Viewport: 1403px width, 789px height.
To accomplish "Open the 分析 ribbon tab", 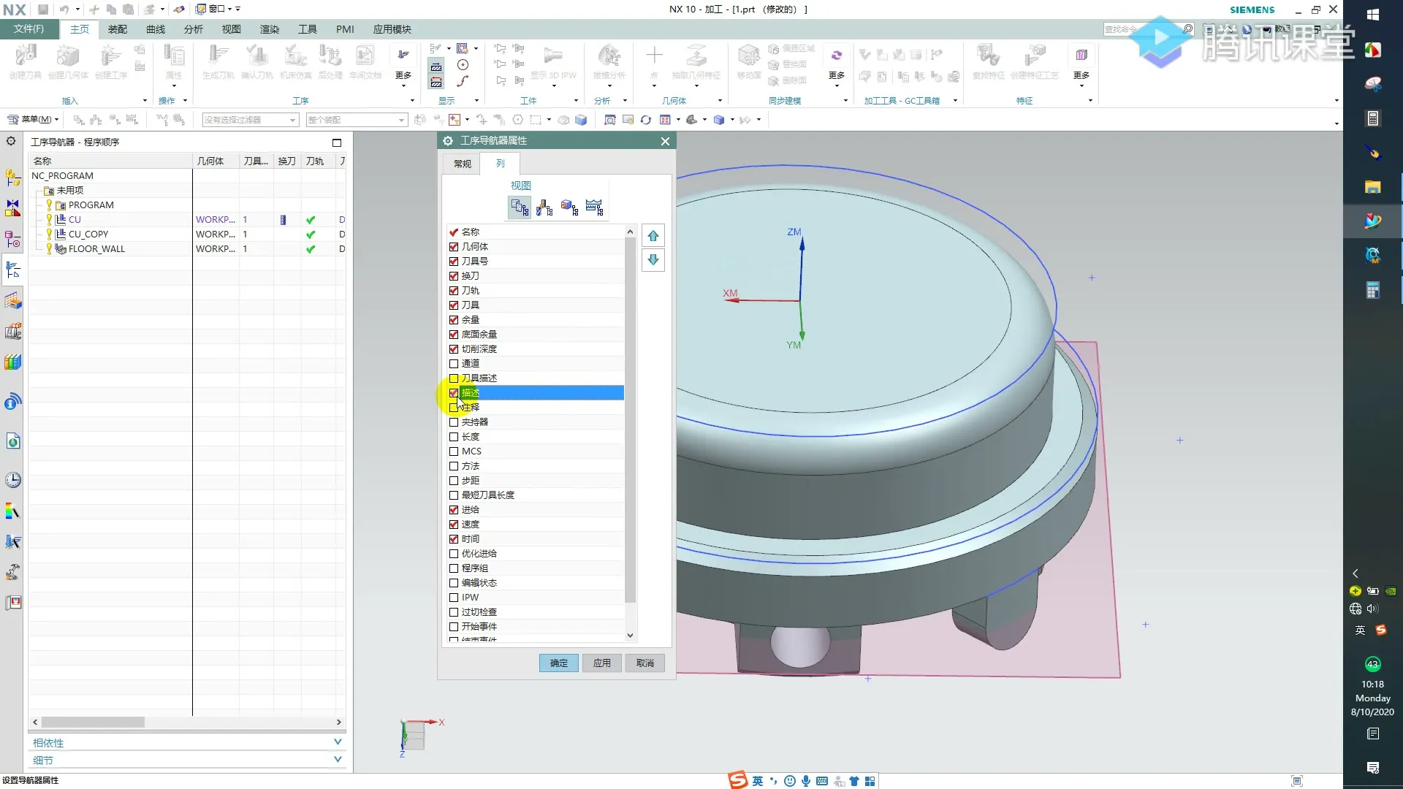I will click(193, 29).
